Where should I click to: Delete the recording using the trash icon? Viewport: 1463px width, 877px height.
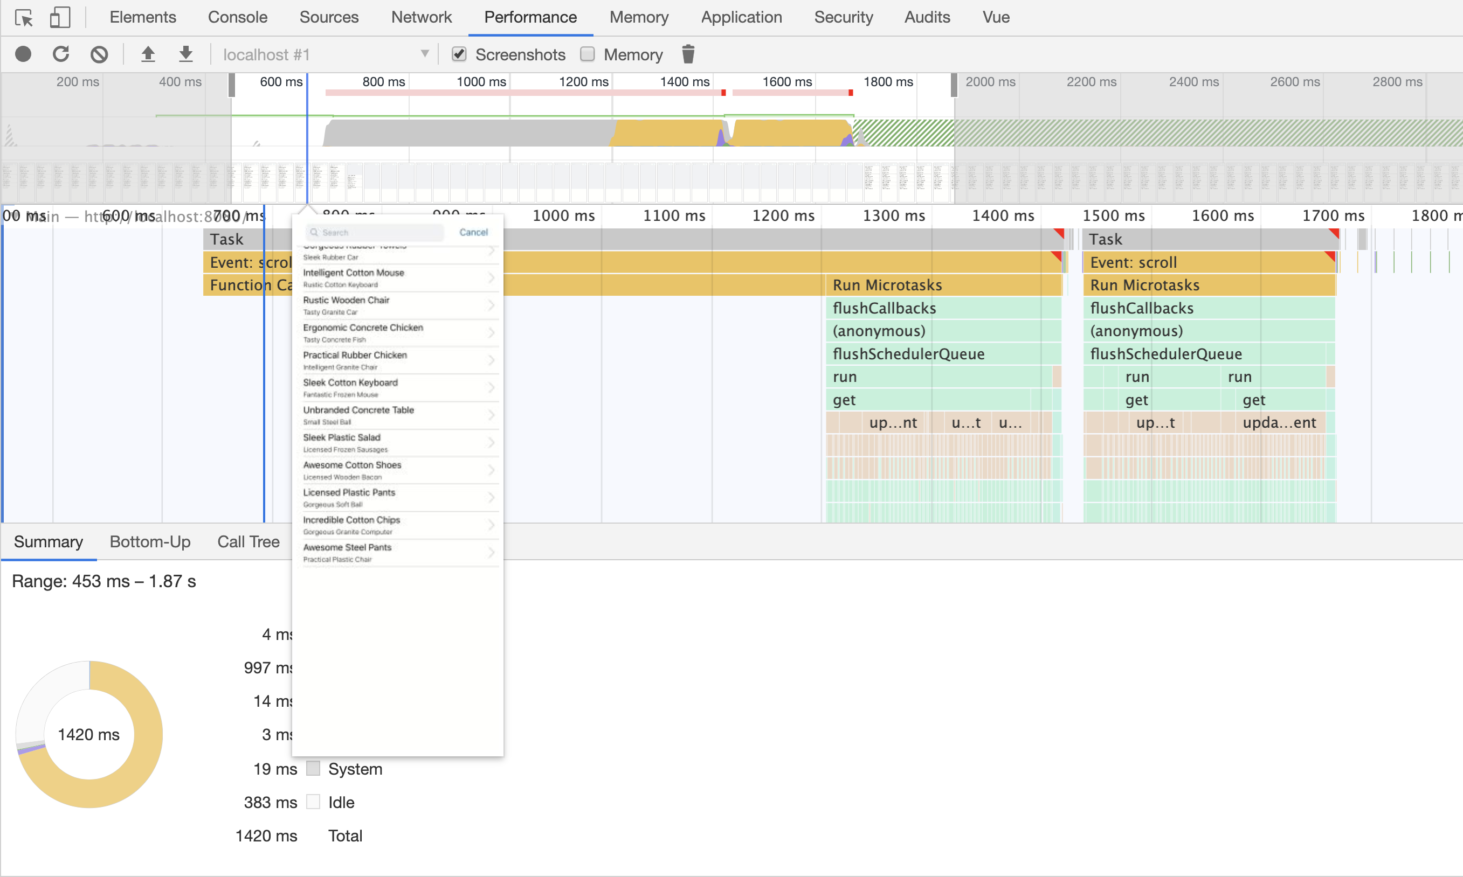click(x=688, y=54)
